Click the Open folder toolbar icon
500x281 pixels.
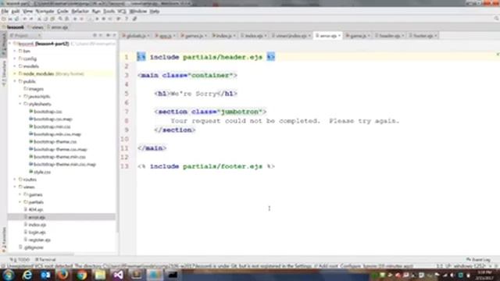[x=3, y=19]
